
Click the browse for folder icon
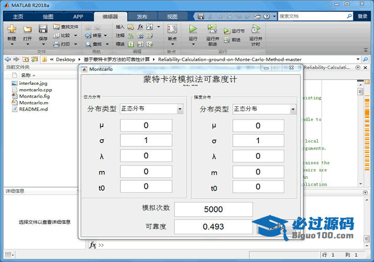[x=35, y=59]
